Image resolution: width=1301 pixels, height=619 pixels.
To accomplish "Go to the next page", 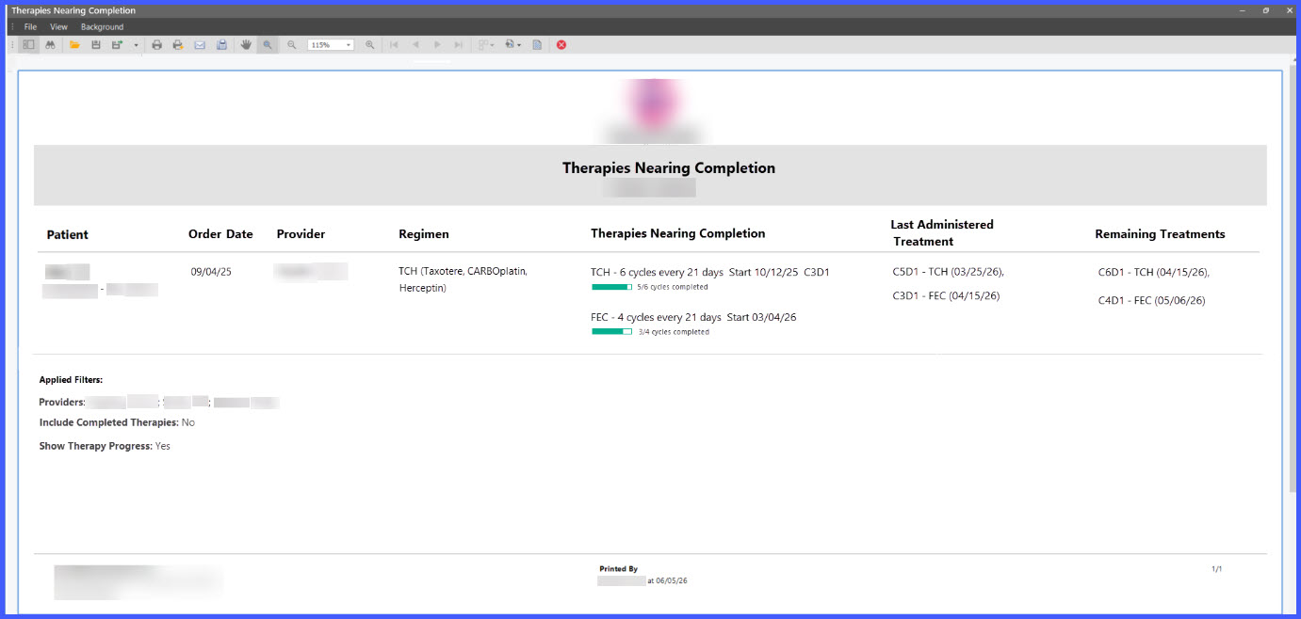I will pyautogui.click(x=437, y=44).
